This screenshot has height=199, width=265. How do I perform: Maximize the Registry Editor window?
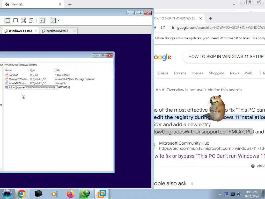tap(102, 55)
